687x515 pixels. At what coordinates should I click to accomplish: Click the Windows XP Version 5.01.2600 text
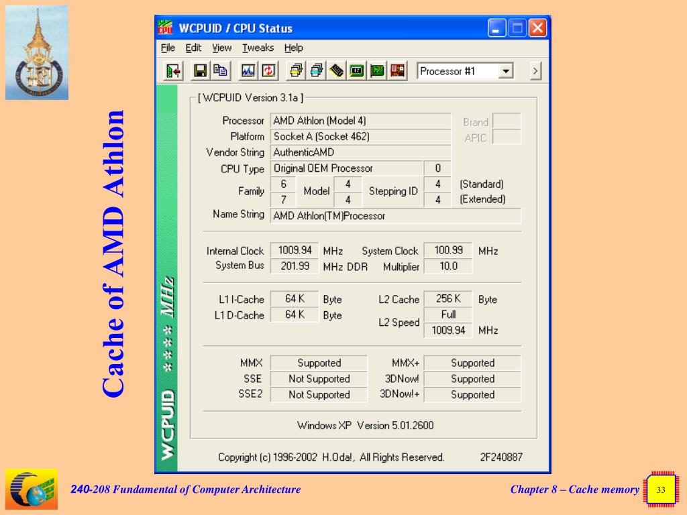366,425
